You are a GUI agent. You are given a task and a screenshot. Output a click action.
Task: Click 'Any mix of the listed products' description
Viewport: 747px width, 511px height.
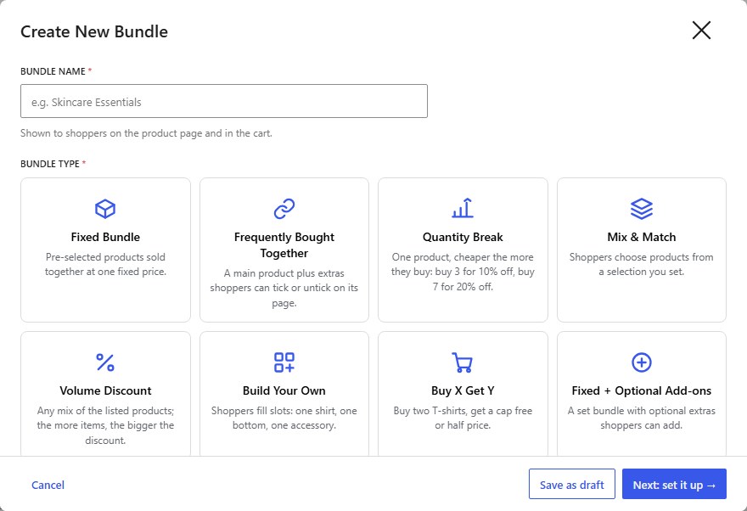(105, 425)
